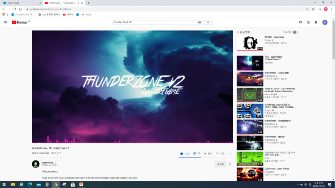The image size is (335, 188).
Task: Open the YouTube apps grid
Action: point(308,22)
